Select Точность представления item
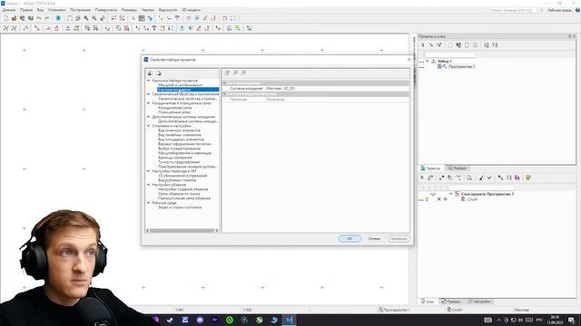 tap(179, 162)
